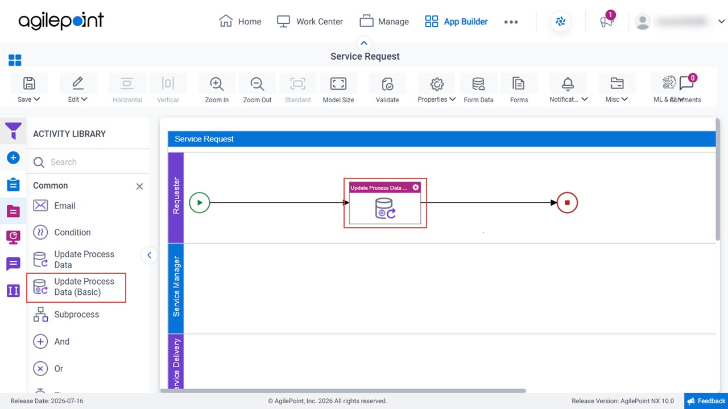The width and height of the screenshot is (728, 409).
Task: Click the Feedback button
Action: point(706,401)
